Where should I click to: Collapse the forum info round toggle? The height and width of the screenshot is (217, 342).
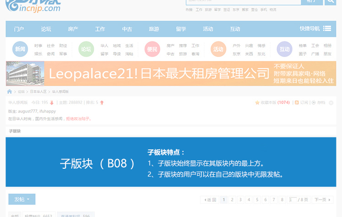(x=331, y=103)
